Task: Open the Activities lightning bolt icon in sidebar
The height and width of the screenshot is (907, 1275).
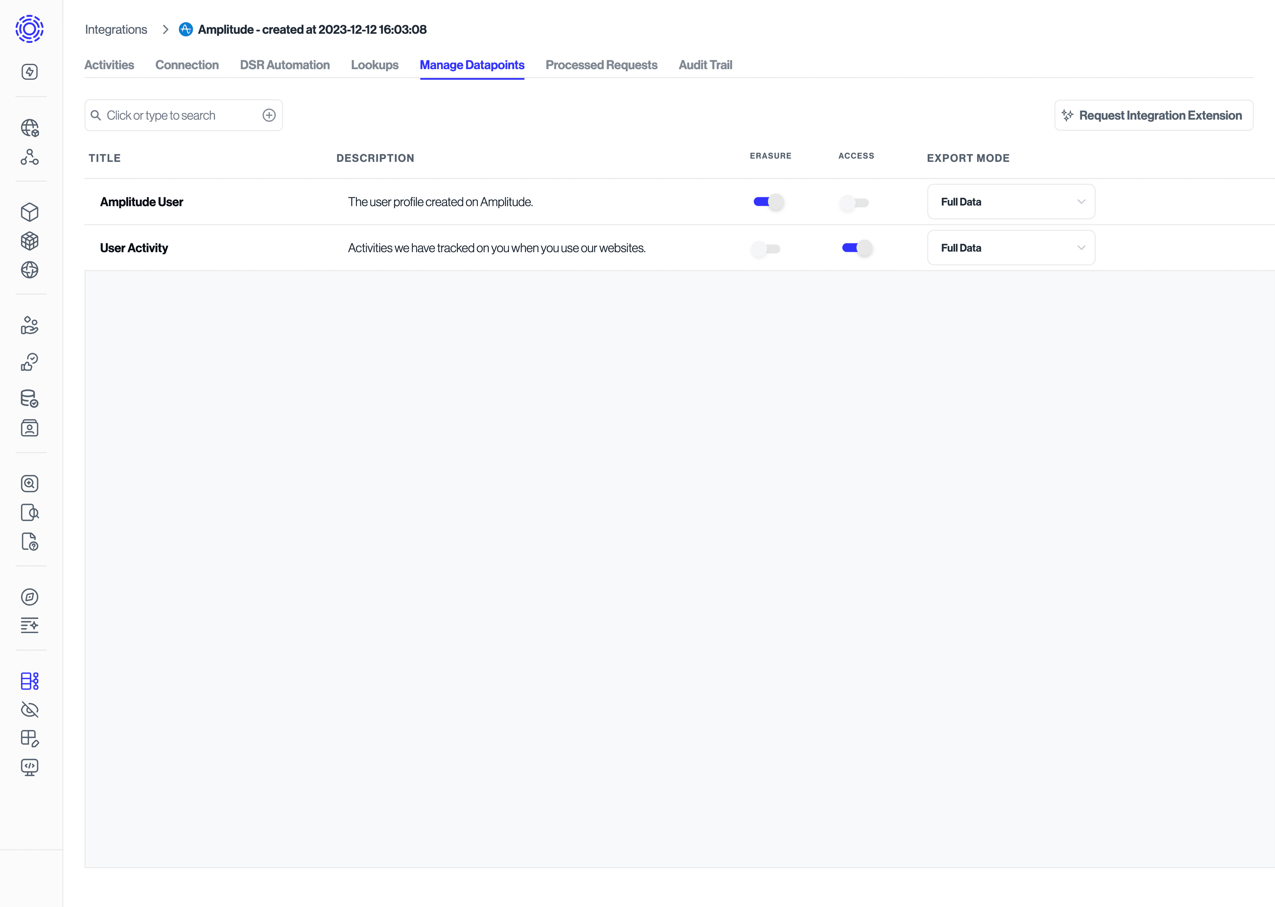Action: (x=30, y=71)
